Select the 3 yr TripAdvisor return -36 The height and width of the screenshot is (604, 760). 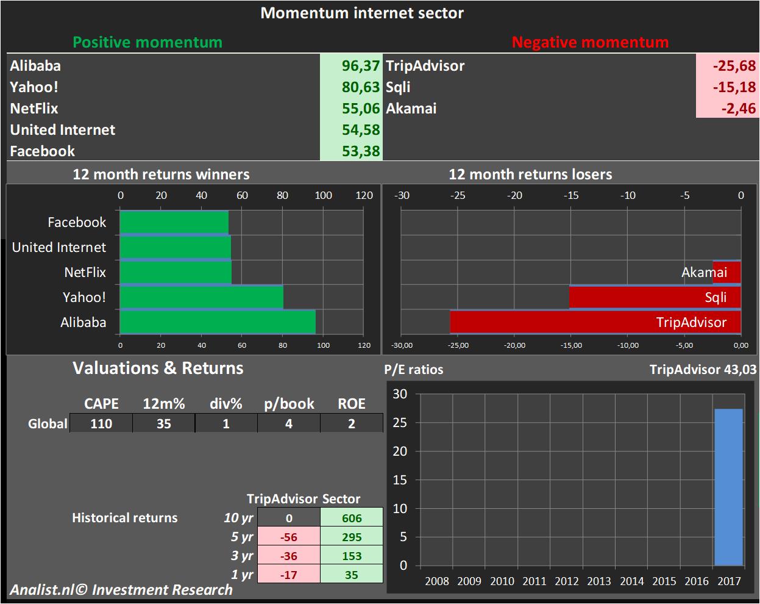coord(289,556)
